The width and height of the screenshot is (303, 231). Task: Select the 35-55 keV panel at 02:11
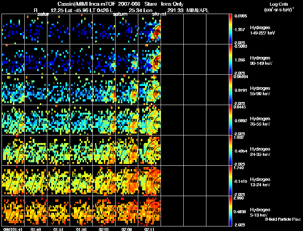(x=149, y=120)
